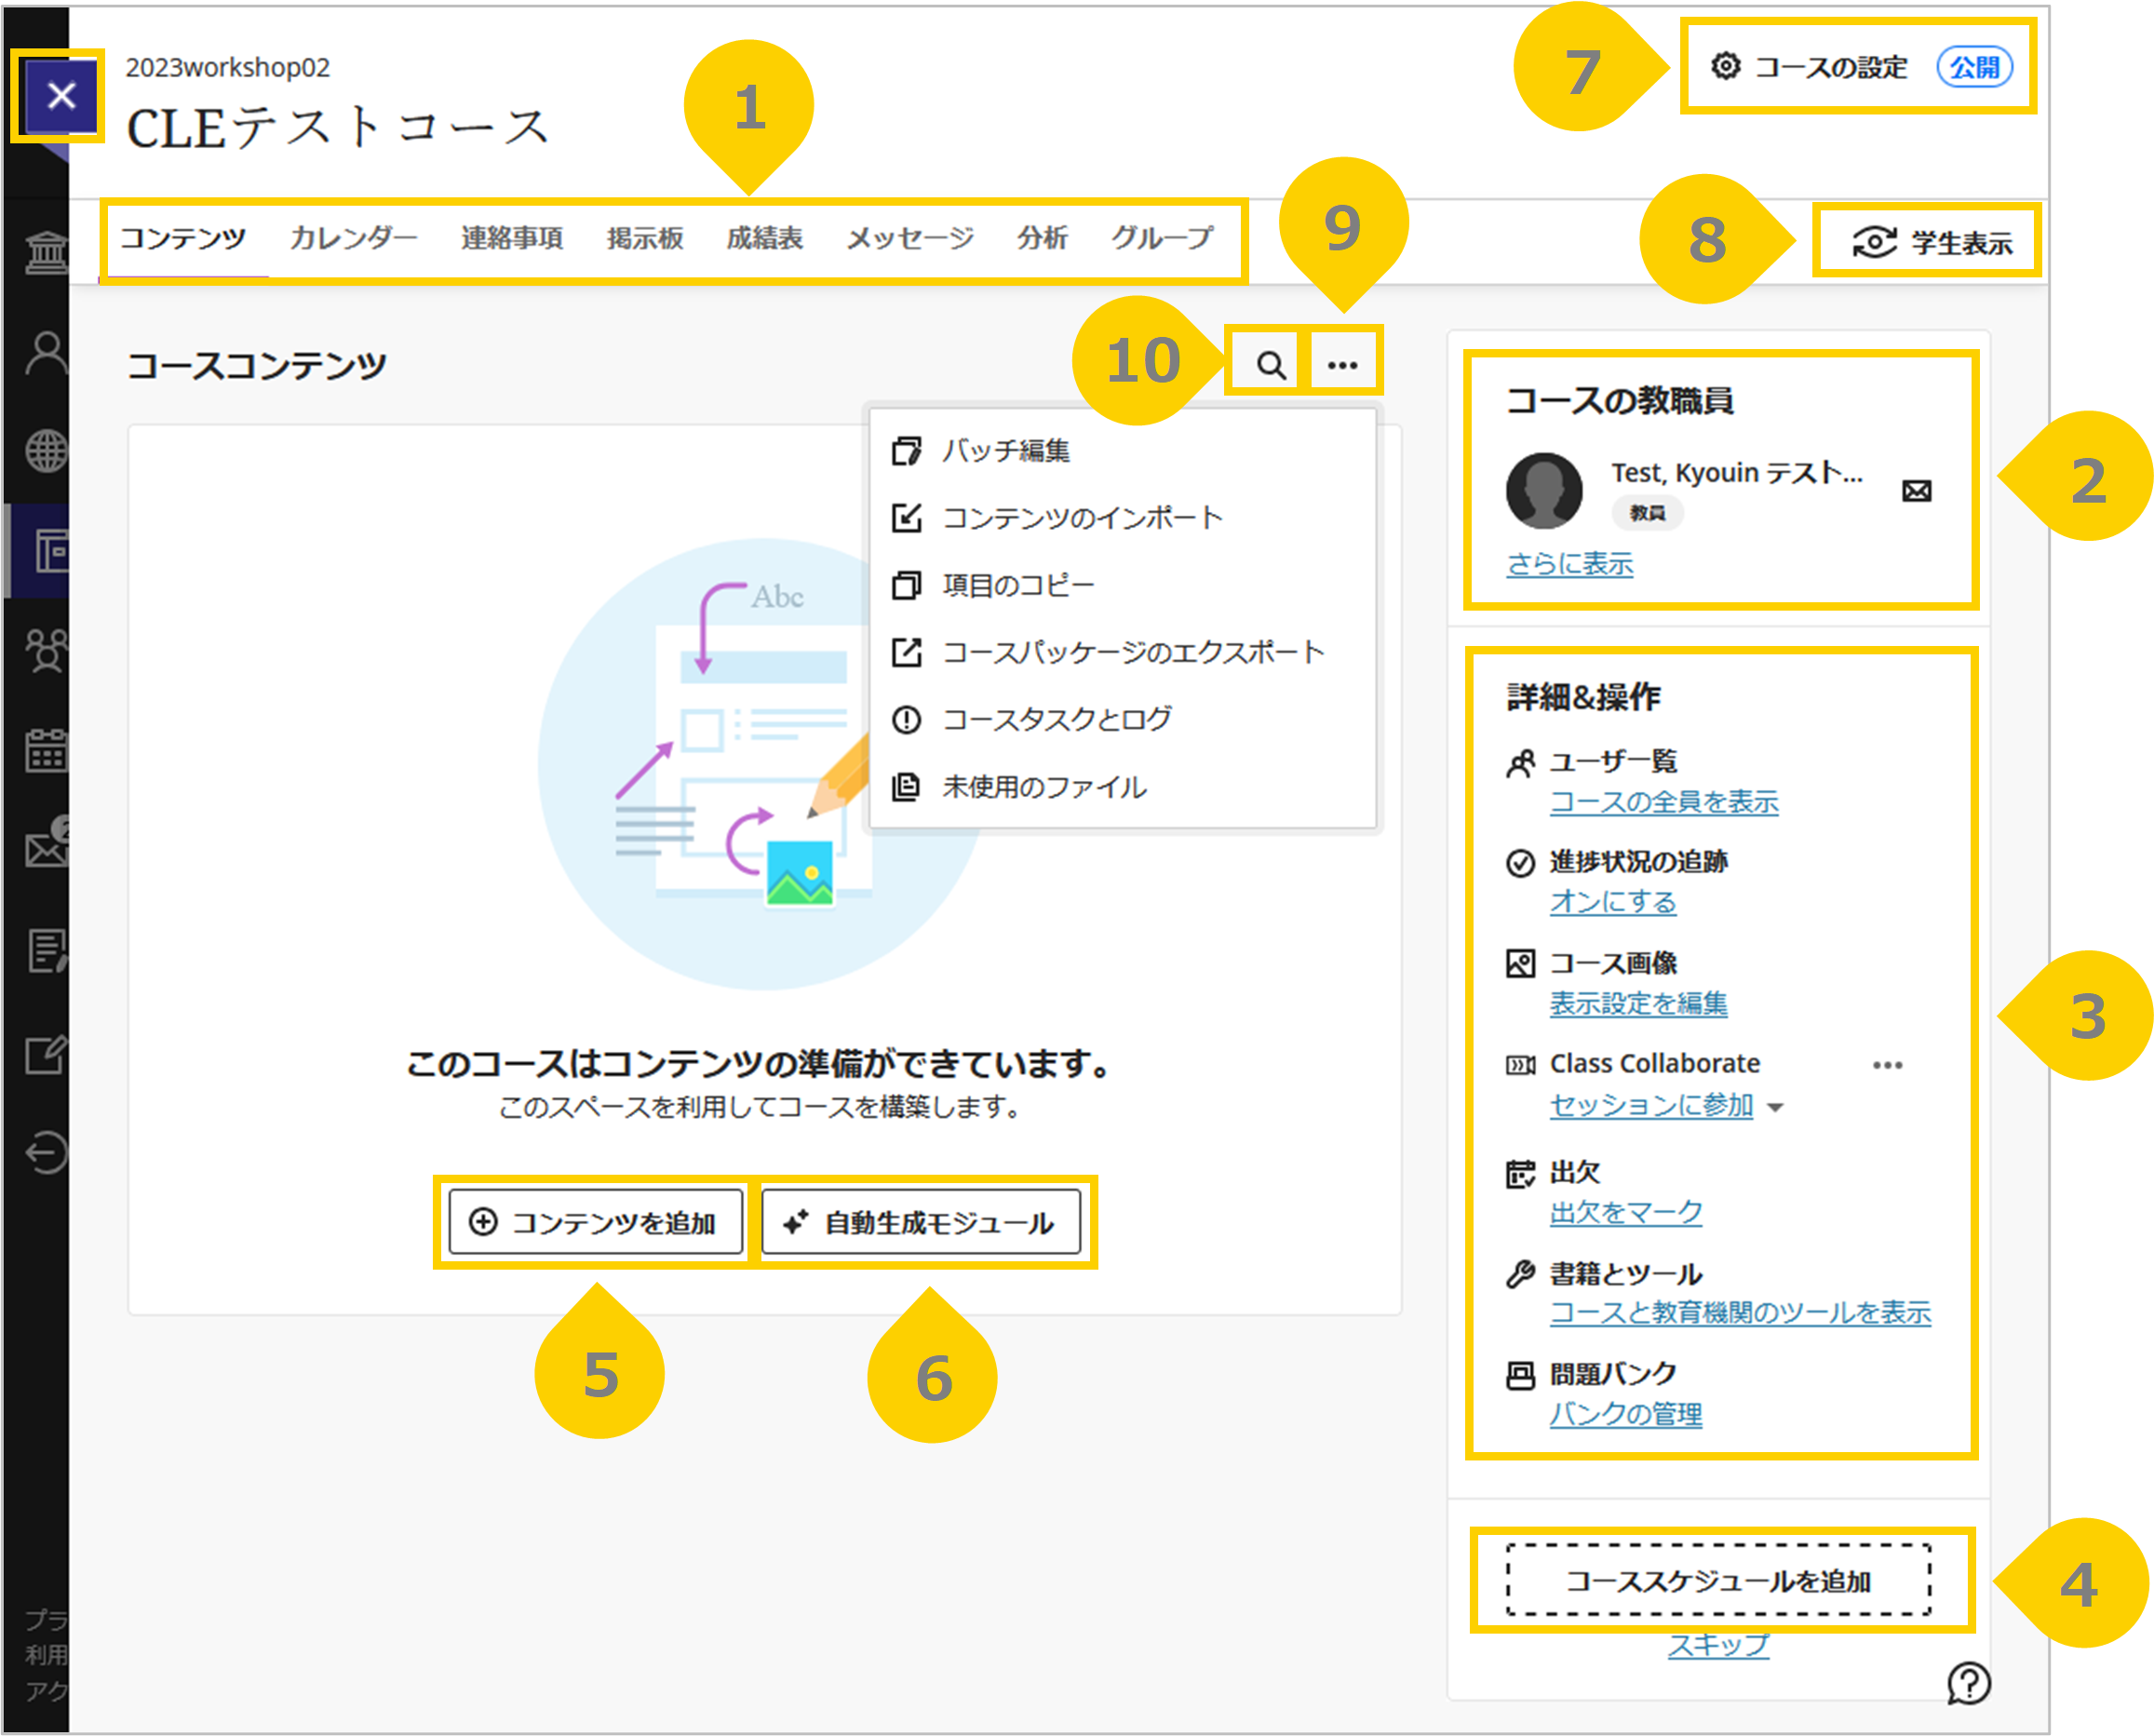Click the コーススケジュールを追加 button
Screen dimensions: 2154x1736
pos(1718,1581)
